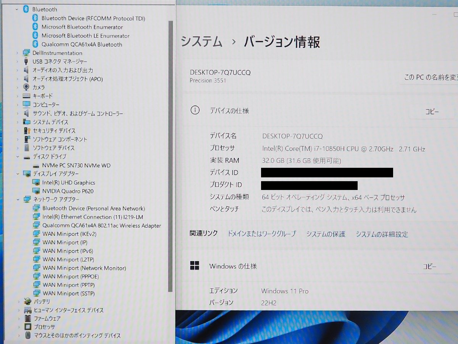Click the NVIDIA Quadro P620 adapter icon
Viewport: 458px width, 344px height.
(36, 191)
